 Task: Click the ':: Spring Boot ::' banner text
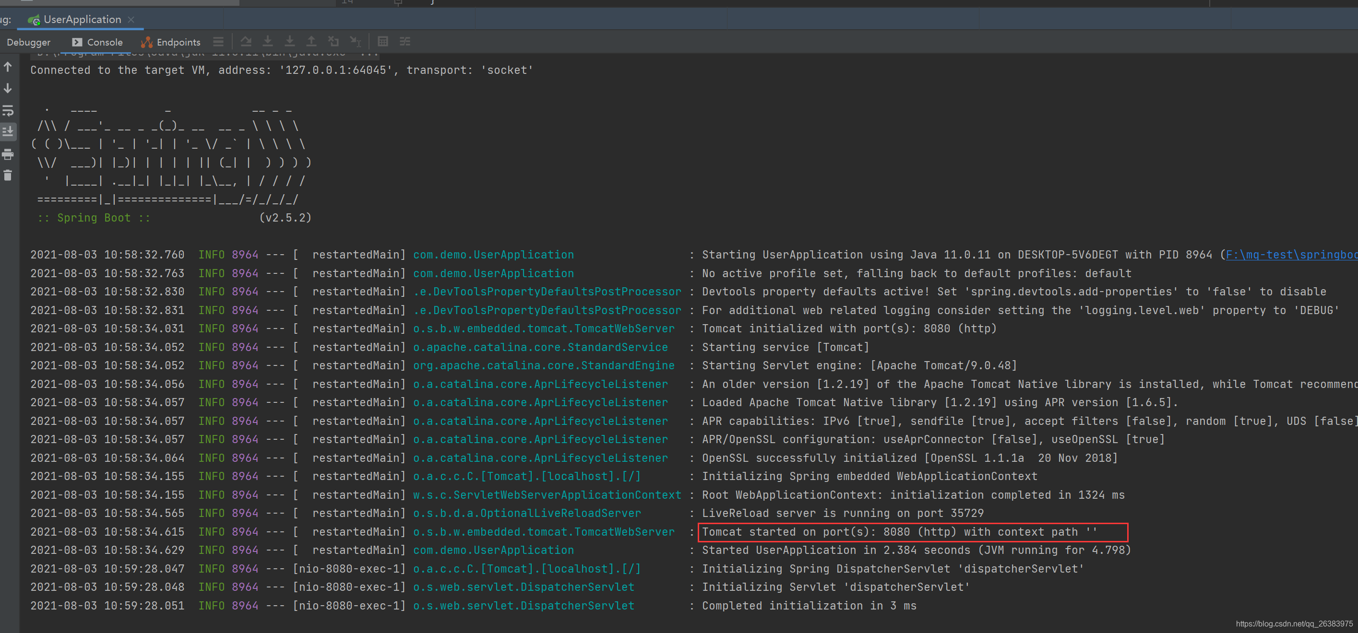(x=94, y=218)
